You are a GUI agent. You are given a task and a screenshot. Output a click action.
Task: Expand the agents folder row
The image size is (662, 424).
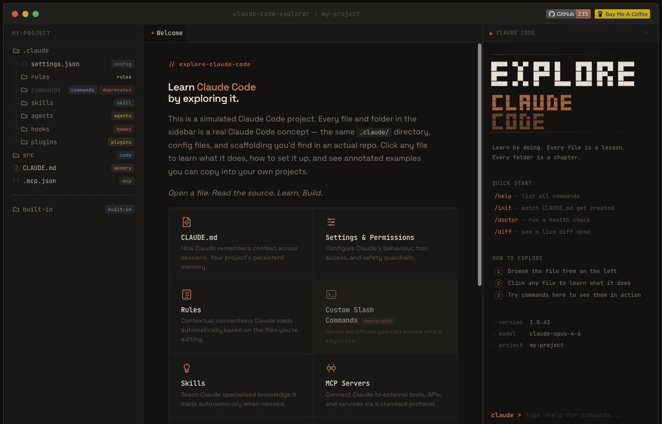coord(73,116)
